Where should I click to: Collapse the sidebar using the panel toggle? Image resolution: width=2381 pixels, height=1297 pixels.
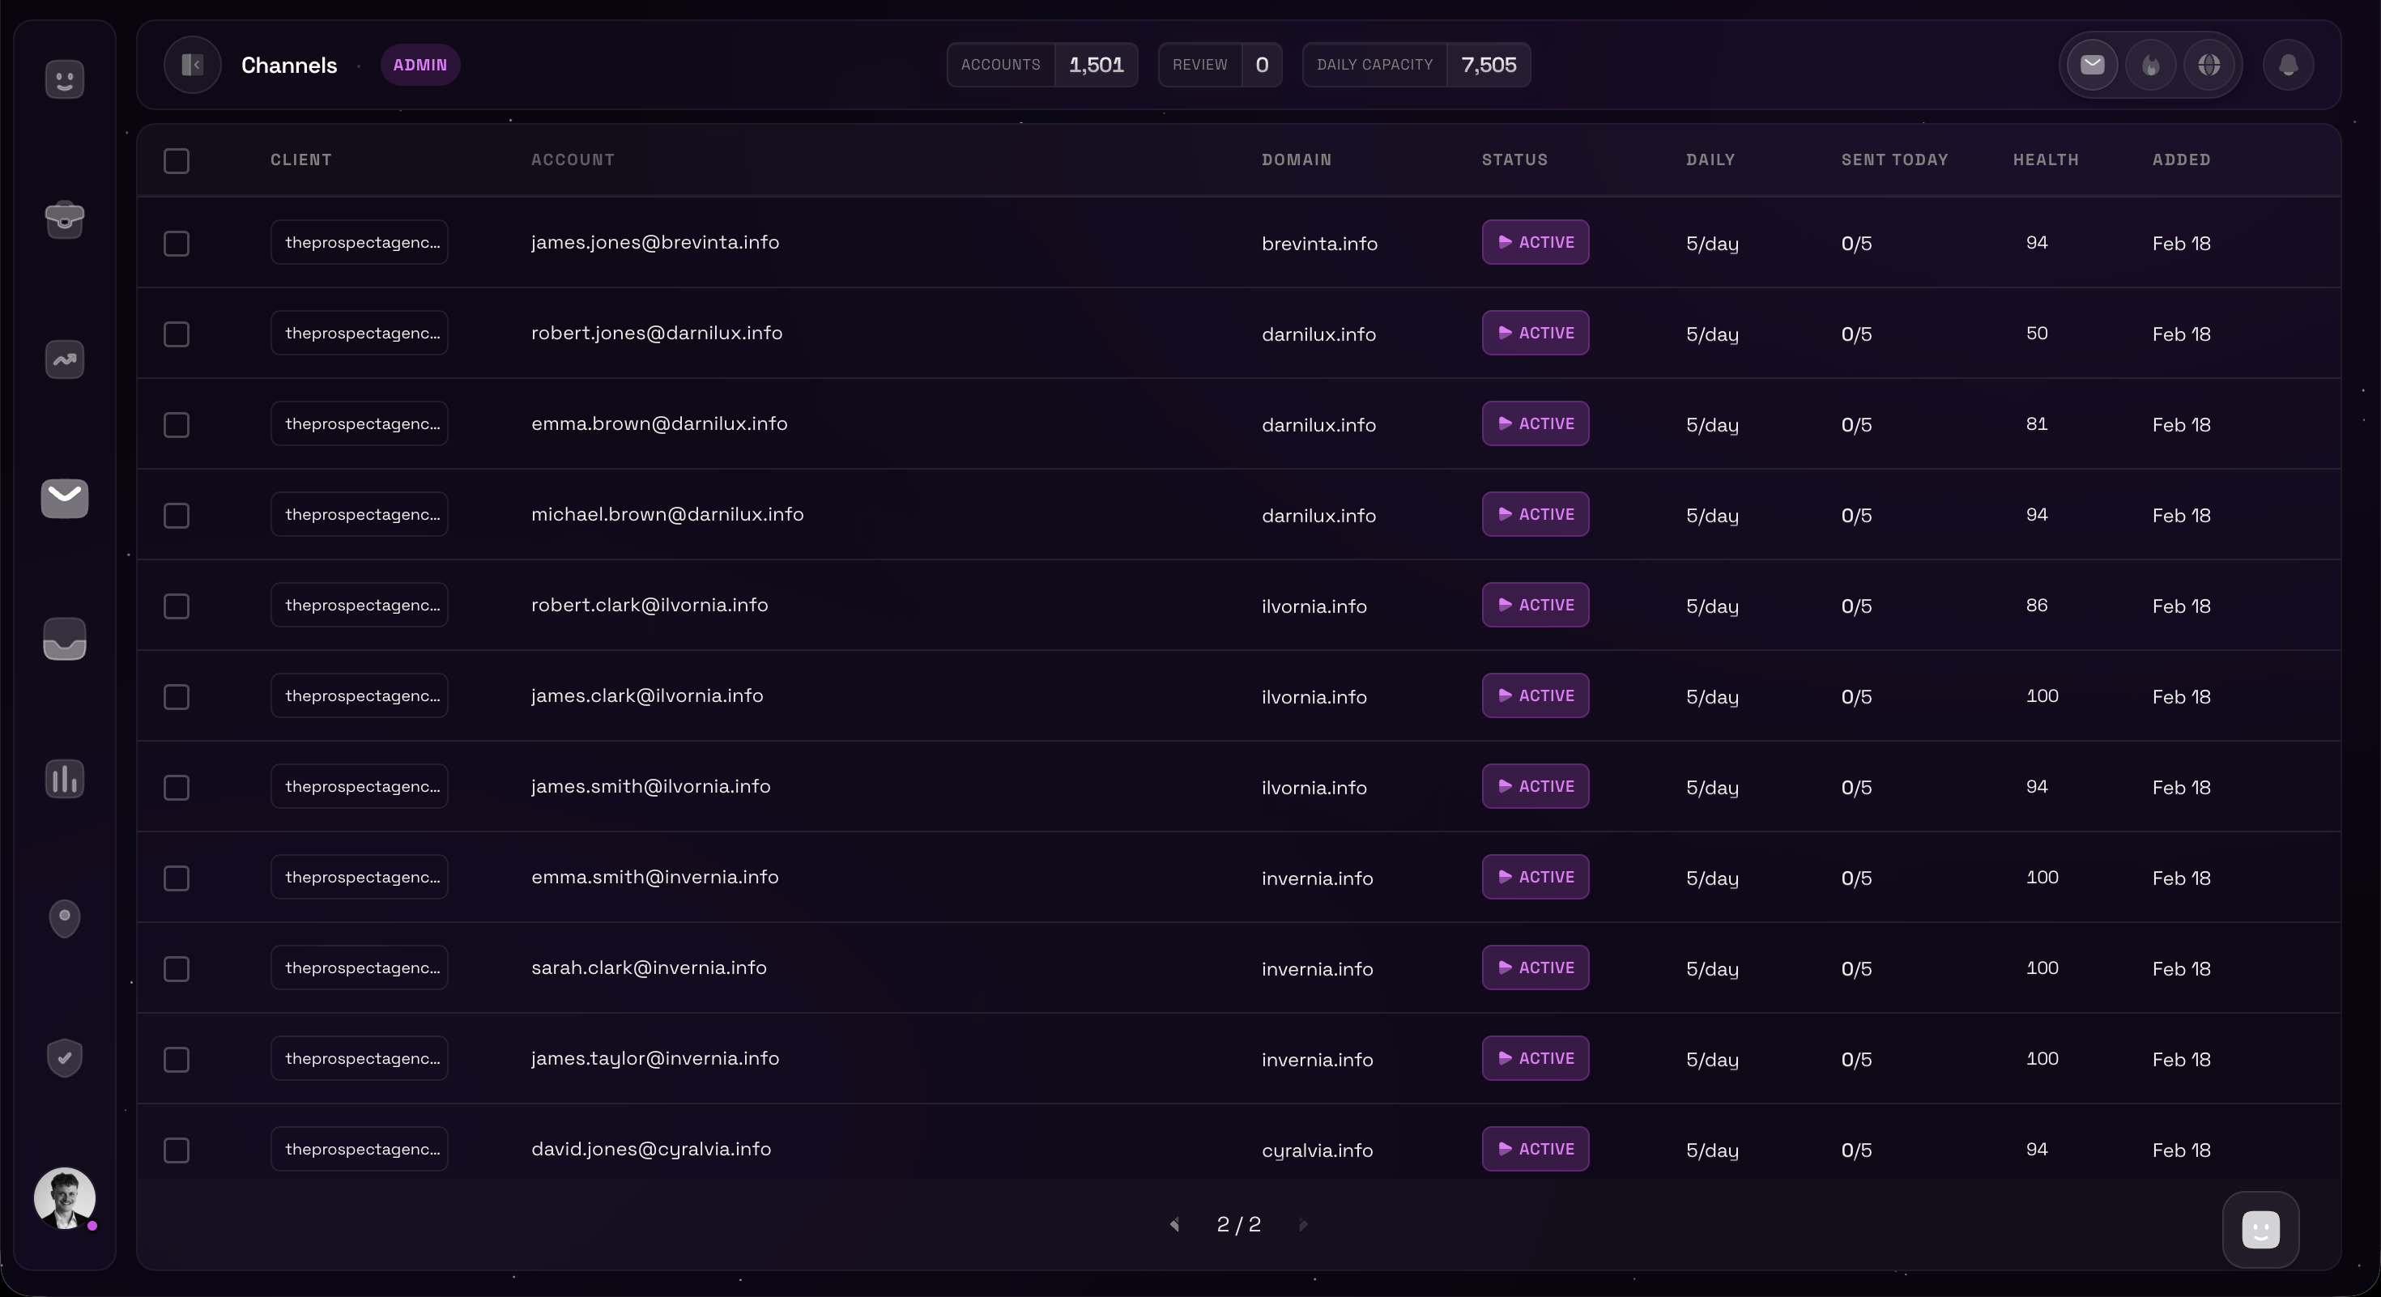click(192, 65)
